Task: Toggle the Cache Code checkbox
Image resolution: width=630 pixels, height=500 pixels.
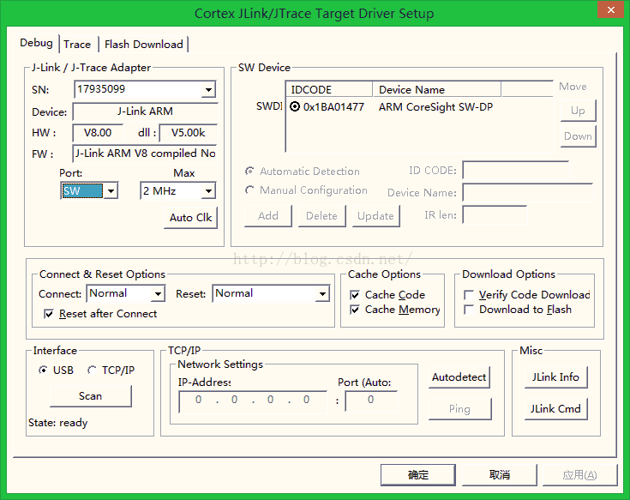Action: [x=355, y=295]
